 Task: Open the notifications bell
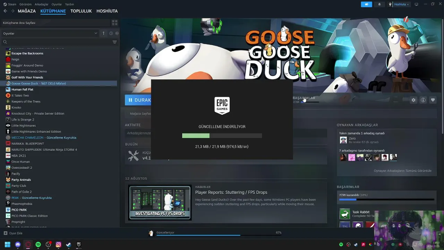point(379,5)
